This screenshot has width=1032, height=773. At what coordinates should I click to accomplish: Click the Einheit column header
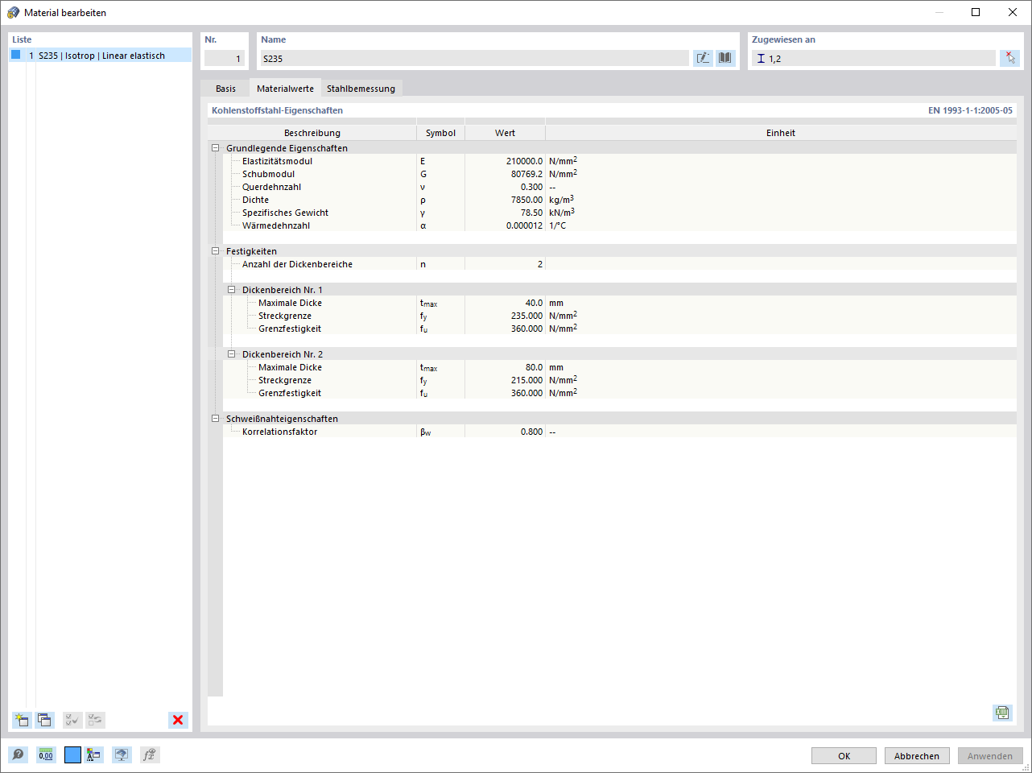[780, 133]
